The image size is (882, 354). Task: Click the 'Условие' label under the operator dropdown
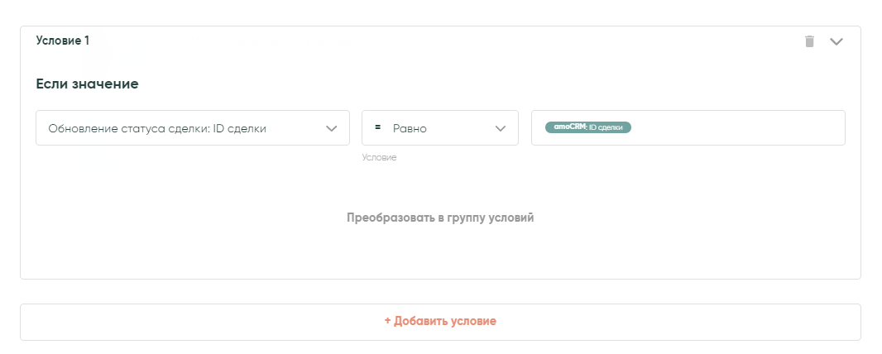[x=379, y=157]
